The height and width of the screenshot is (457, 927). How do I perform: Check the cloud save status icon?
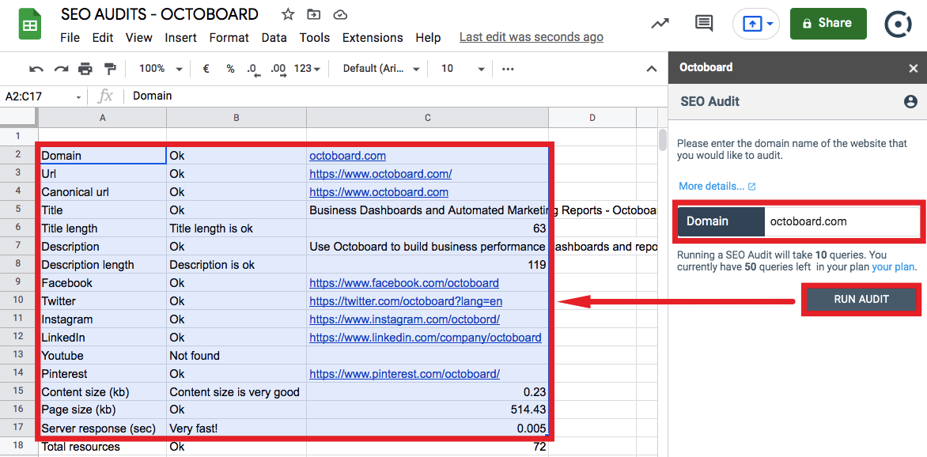340,15
